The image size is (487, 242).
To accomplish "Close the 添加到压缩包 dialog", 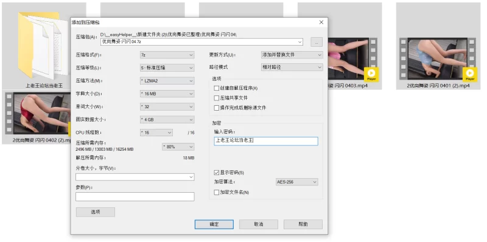I will coord(321,22).
